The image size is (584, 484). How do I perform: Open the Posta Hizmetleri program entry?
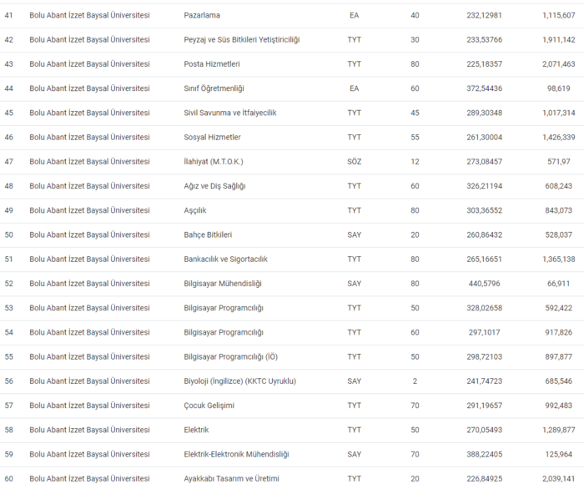(x=214, y=64)
